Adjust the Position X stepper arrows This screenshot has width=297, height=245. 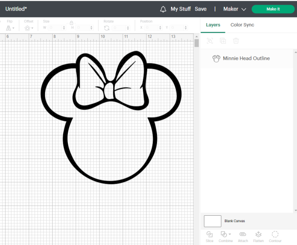click(x=160, y=28)
